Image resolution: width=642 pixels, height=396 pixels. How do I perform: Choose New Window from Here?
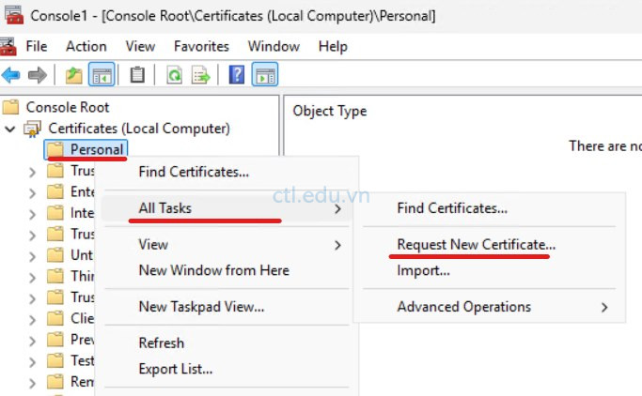coord(213,270)
